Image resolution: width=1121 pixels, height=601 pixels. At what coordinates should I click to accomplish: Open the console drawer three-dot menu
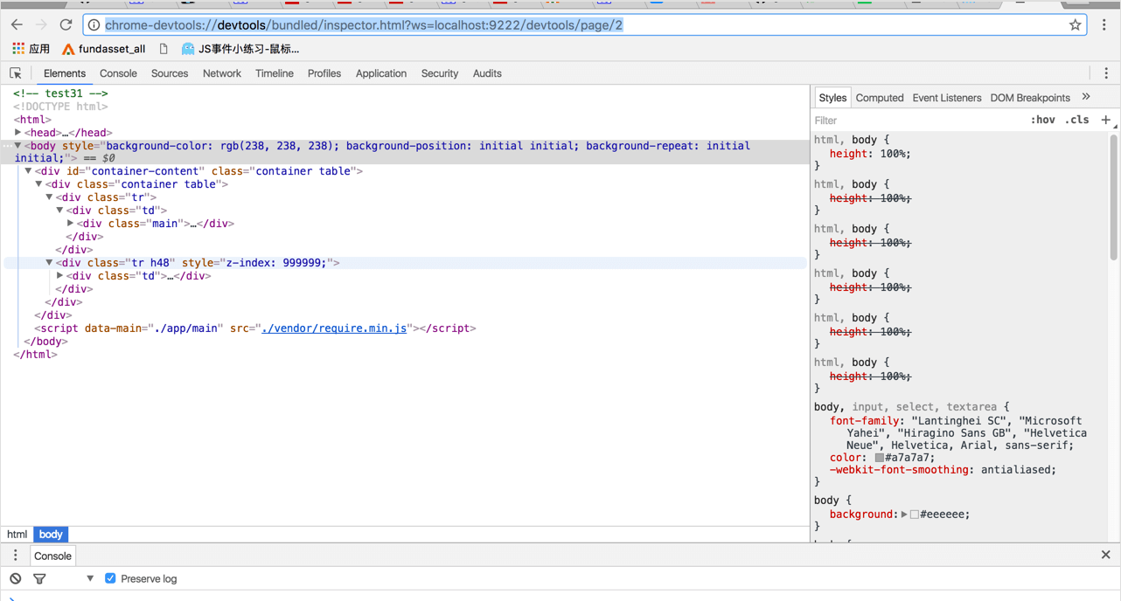coord(15,556)
